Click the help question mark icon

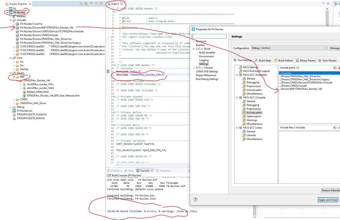click(195, 200)
